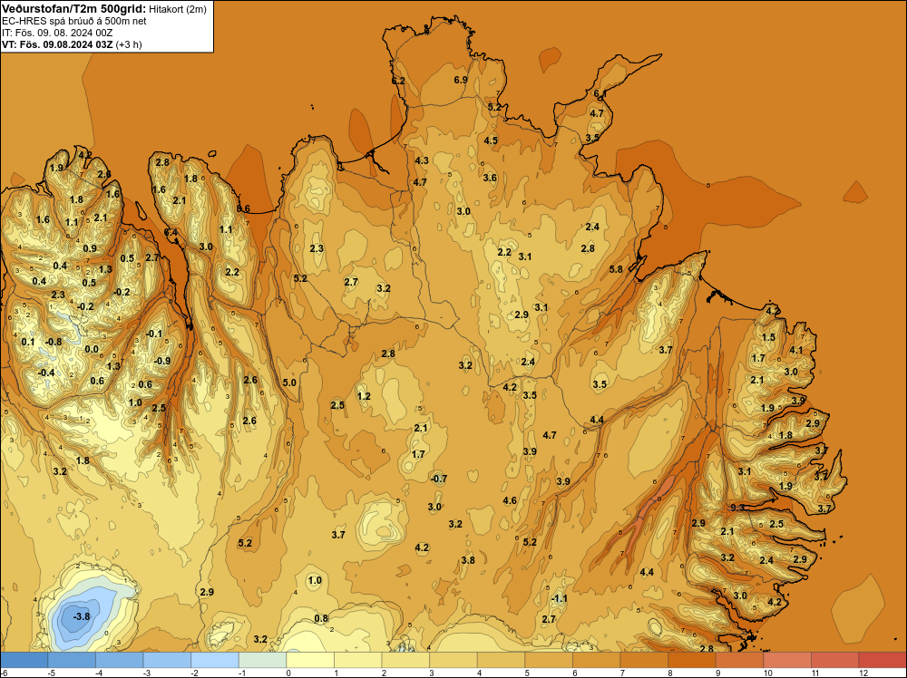
Task: Click the 1.5 temperature label
Action: click(769, 337)
